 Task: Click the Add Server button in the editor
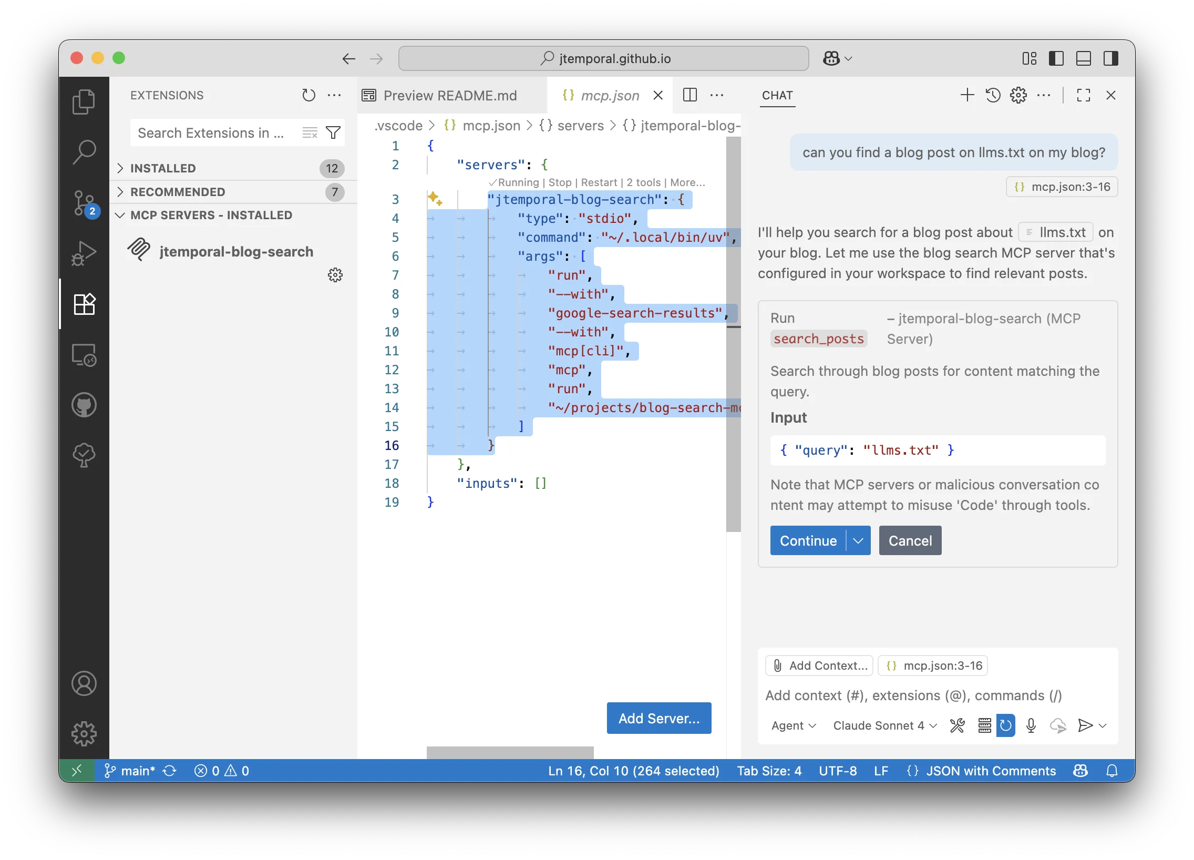[658, 718]
